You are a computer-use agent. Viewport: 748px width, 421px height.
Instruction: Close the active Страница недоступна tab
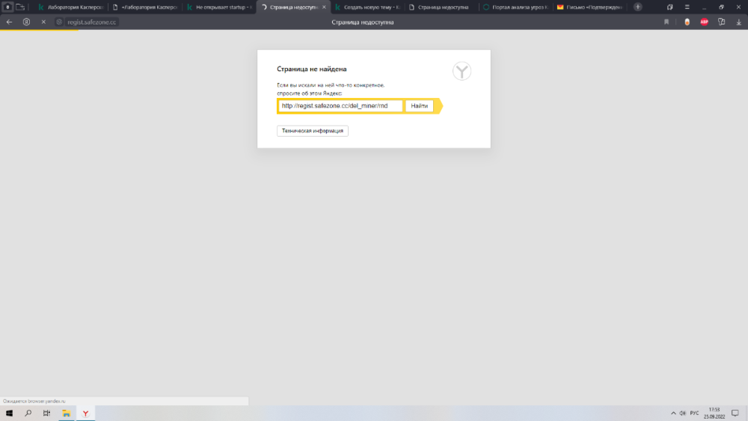coord(324,7)
